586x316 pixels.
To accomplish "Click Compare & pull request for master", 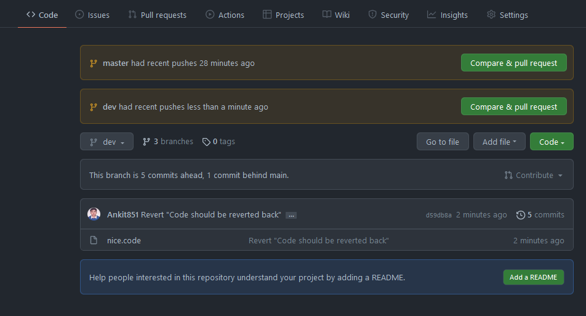I will point(513,63).
